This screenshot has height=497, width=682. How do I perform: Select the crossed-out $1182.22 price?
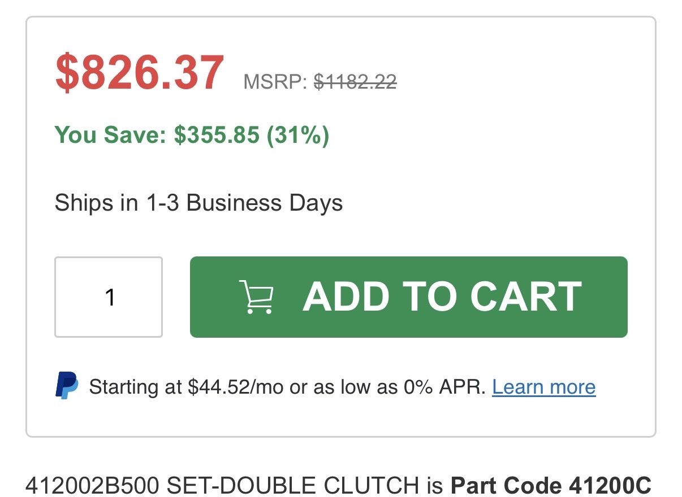tap(355, 82)
